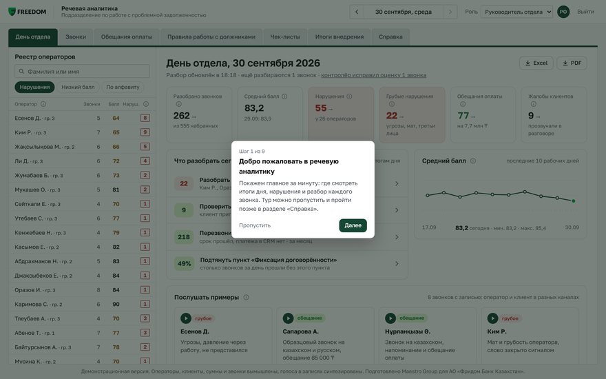Image resolution: width=606 pixels, height=379 pixels.
Task: Open Итоги внедрения tab
Action: pos(339,37)
